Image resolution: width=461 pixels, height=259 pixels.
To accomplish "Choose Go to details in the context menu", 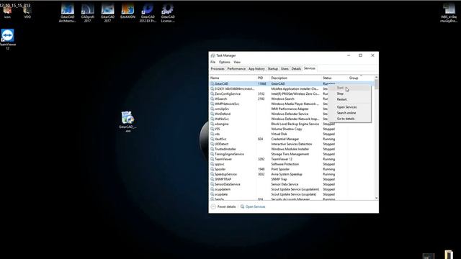I will [x=349, y=119].
